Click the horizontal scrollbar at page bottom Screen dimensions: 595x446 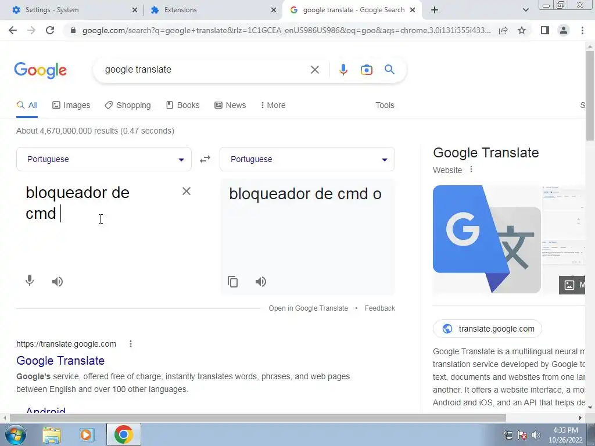(257, 418)
